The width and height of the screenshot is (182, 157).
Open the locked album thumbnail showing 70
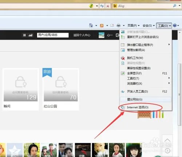pos(61,85)
